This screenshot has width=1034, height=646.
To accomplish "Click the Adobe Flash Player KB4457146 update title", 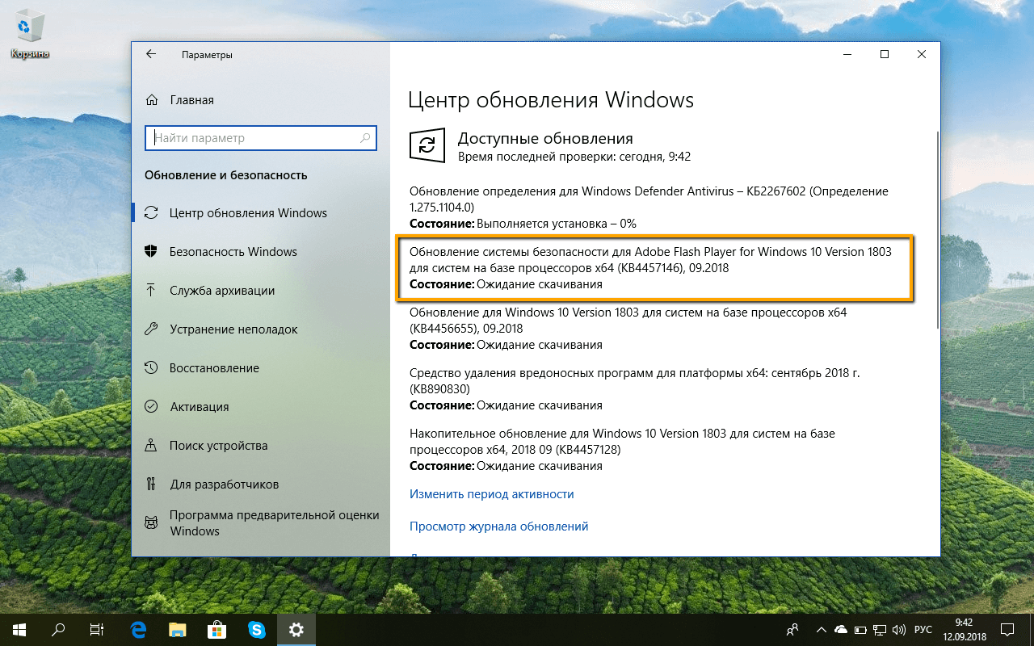I will tap(650, 259).
